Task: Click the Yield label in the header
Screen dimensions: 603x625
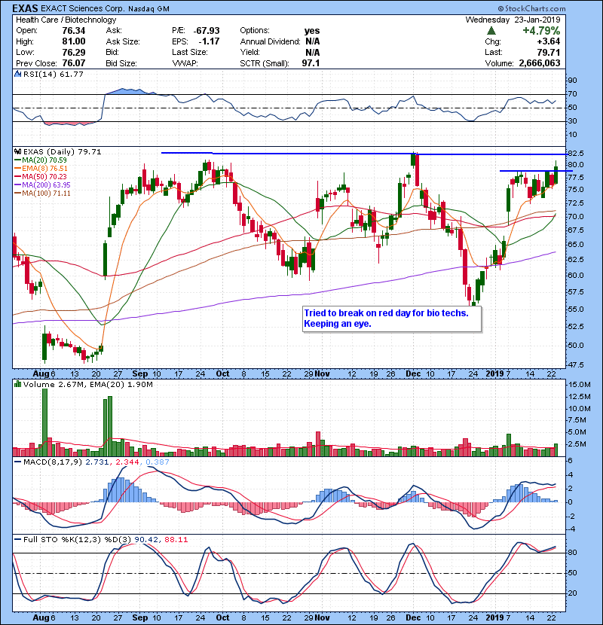Action: [249, 52]
